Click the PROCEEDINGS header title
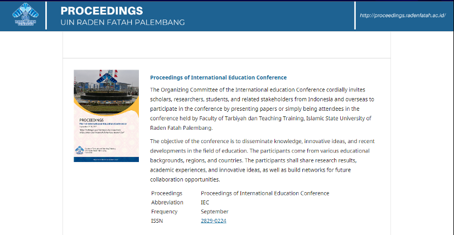Image resolution: width=454 pixels, height=235 pixels. tap(102, 11)
